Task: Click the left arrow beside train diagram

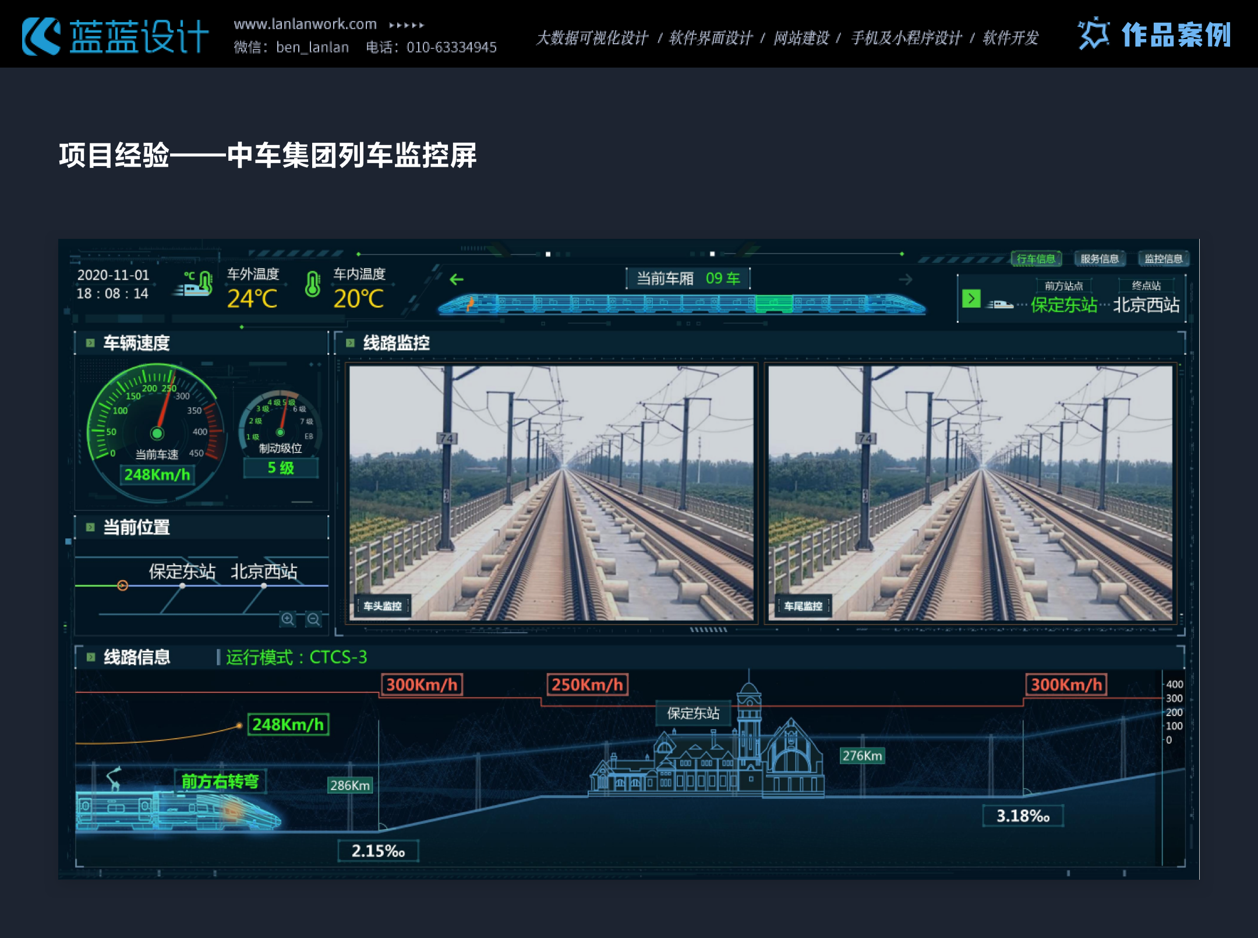Action: pos(457,280)
